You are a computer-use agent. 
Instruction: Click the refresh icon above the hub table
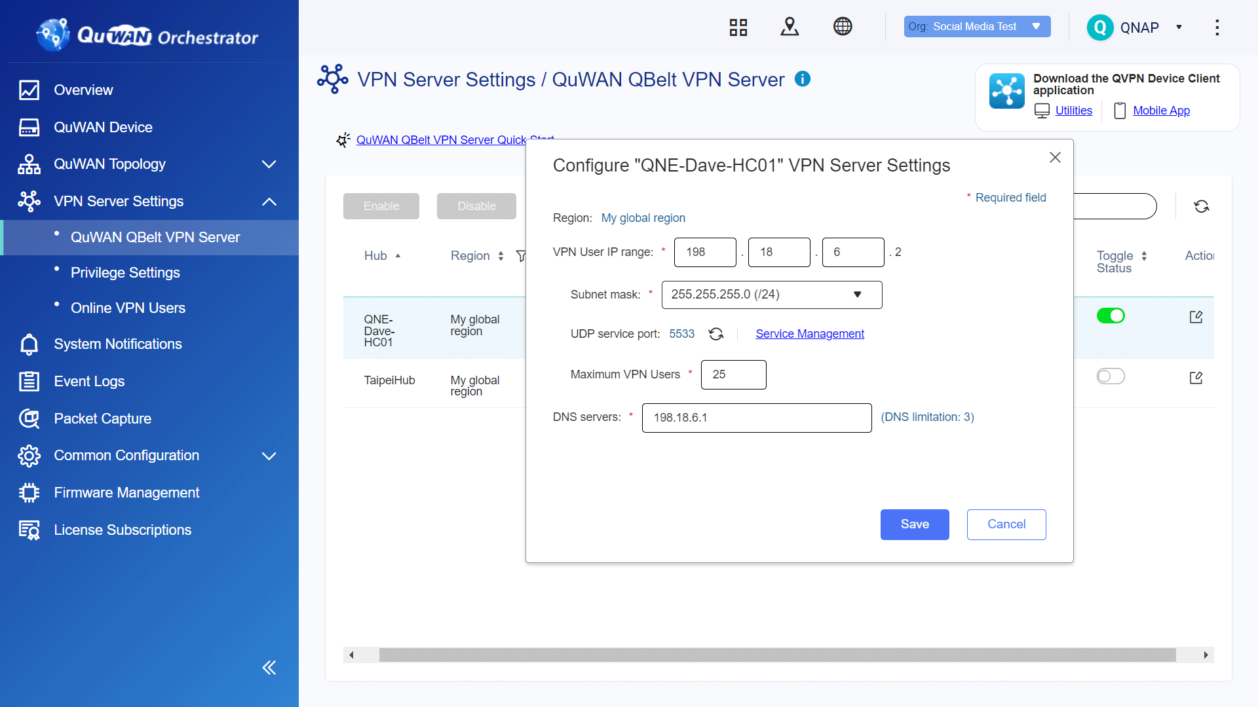click(1201, 207)
